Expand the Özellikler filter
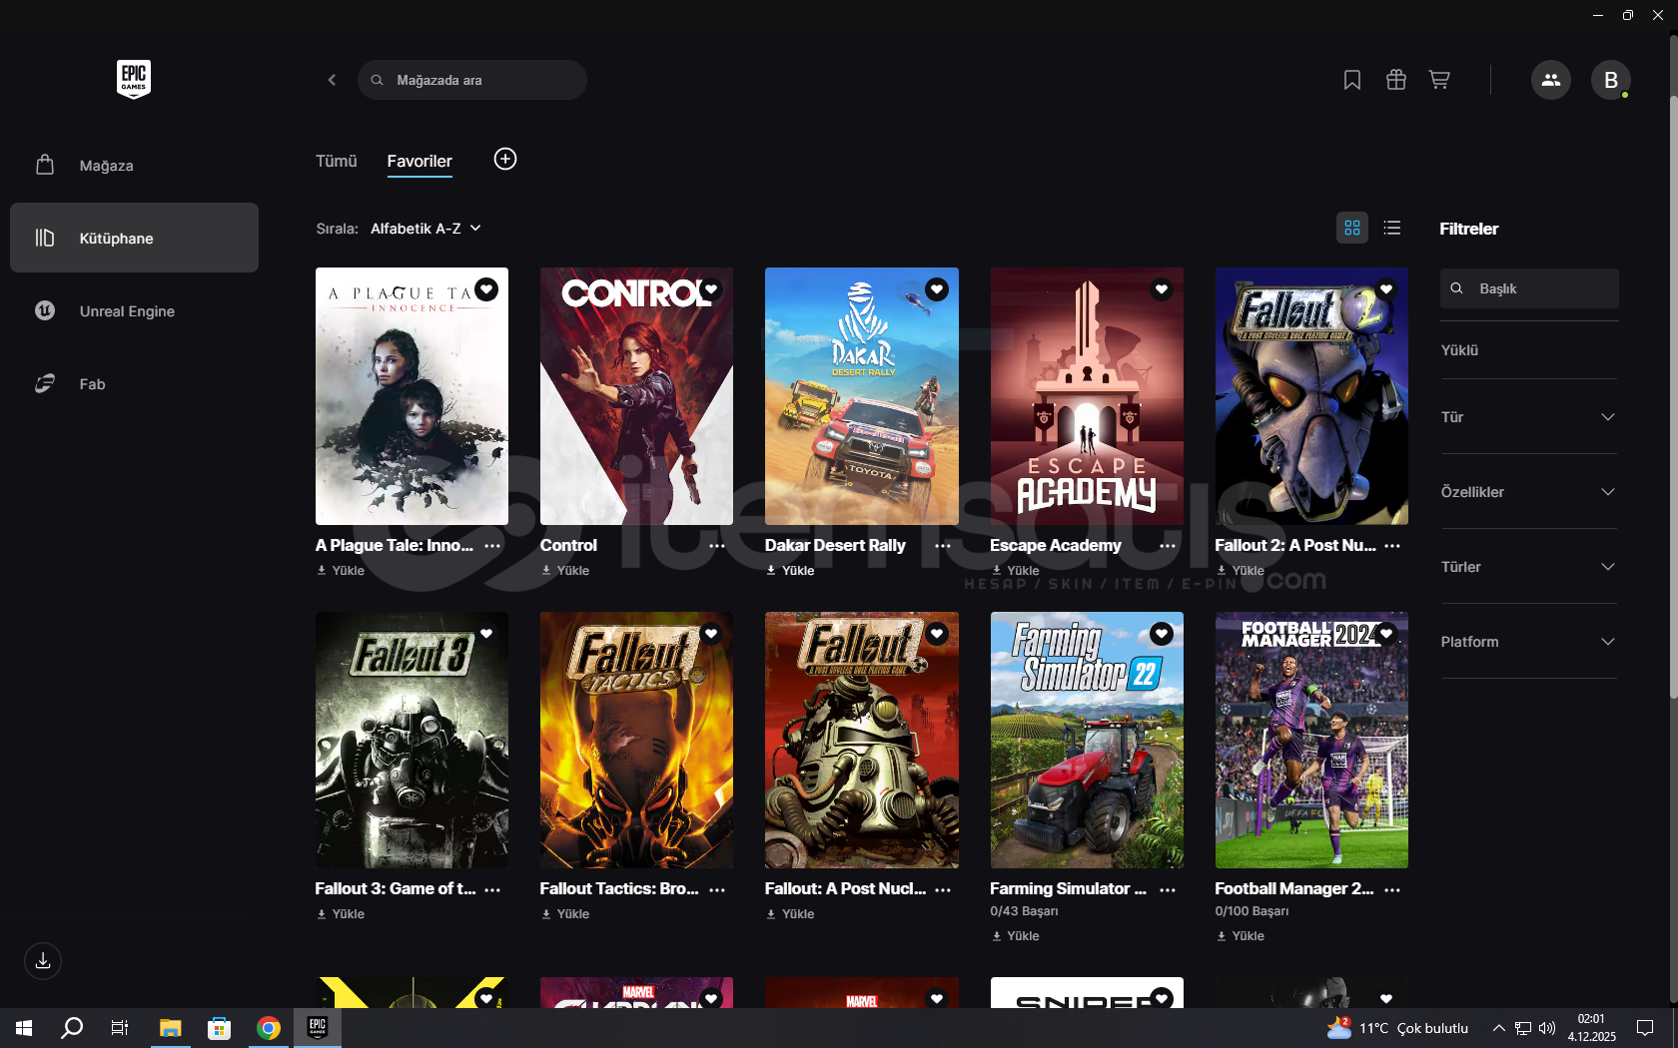 [x=1528, y=492]
